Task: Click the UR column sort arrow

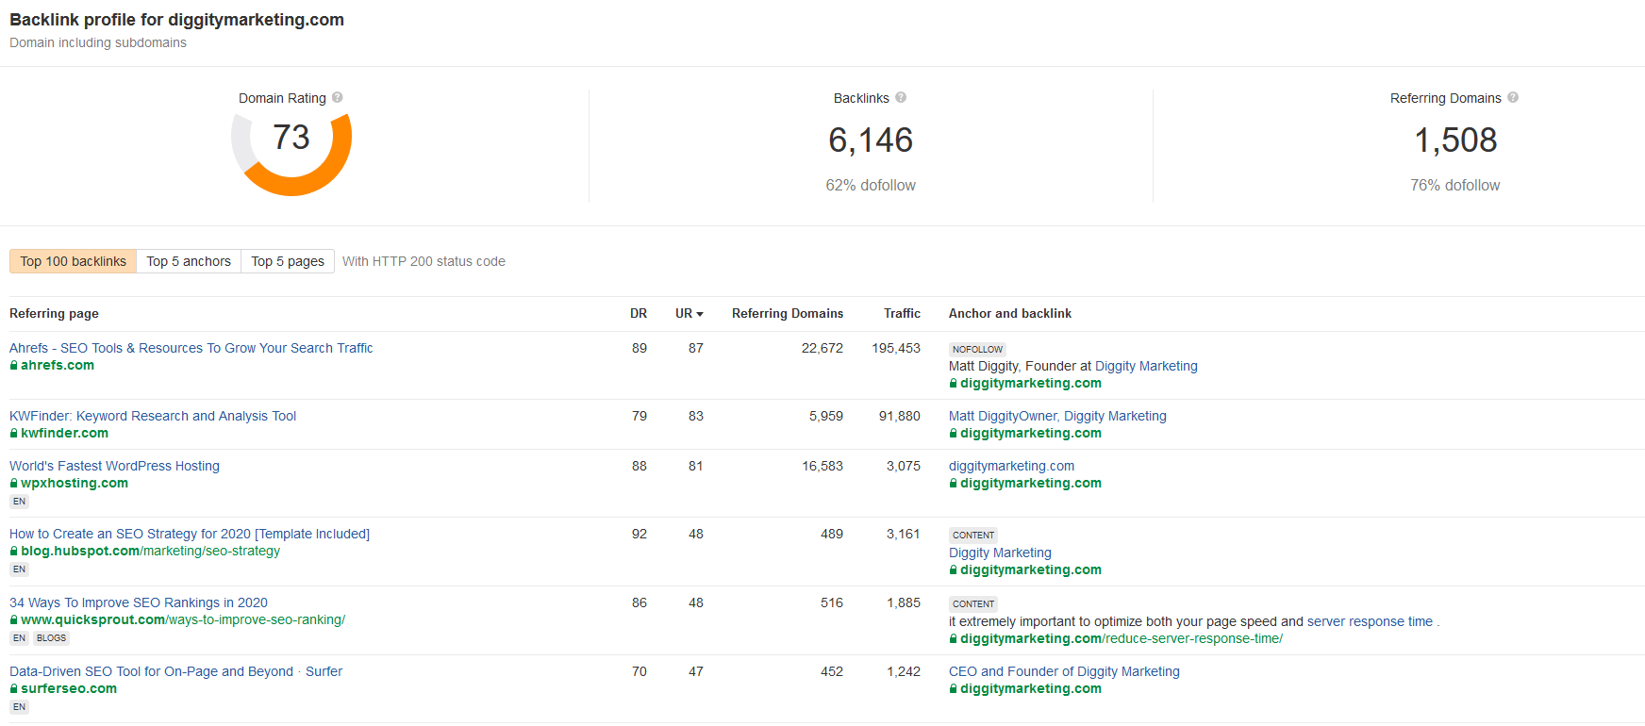Action: [x=700, y=314]
